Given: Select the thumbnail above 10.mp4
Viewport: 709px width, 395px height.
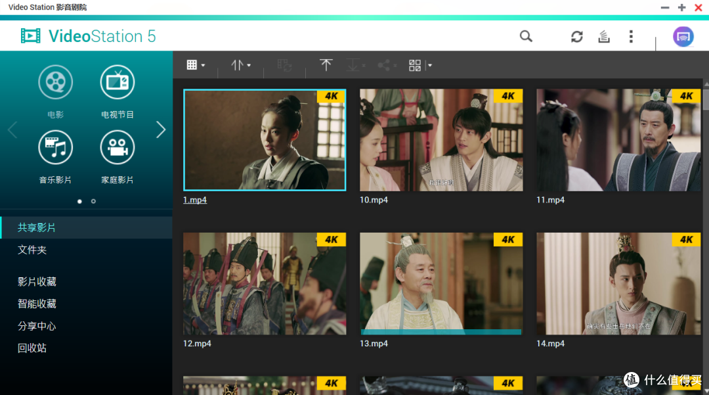Looking at the screenshot, I should pos(441,140).
